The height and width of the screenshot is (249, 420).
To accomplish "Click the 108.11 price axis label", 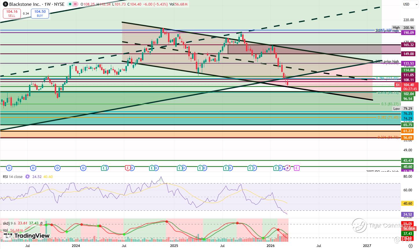I will click(x=408, y=80).
